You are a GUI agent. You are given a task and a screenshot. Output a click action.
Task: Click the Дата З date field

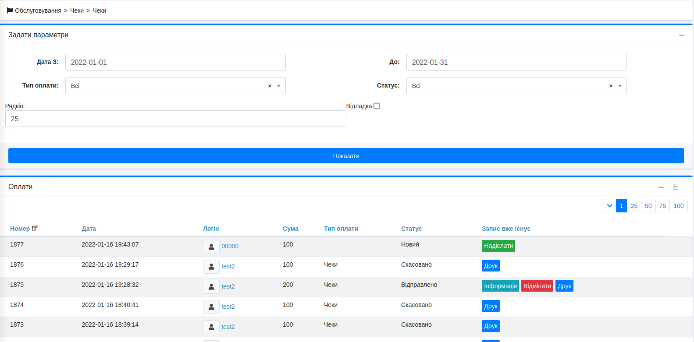pyautogui.click(x=175, y=62)
